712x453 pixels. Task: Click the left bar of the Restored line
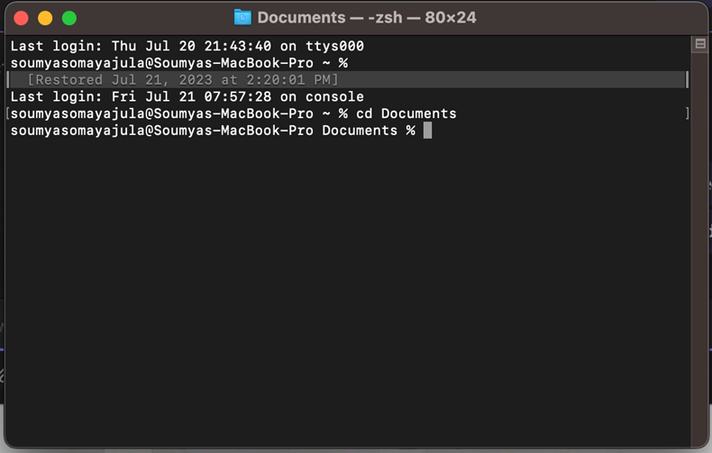pos(8,80)
